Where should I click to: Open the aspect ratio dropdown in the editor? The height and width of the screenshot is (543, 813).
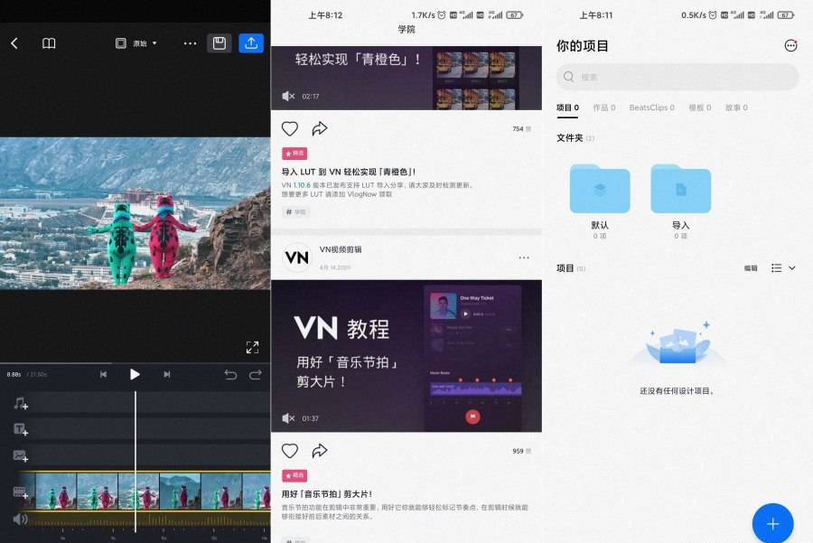pos(135,43)
